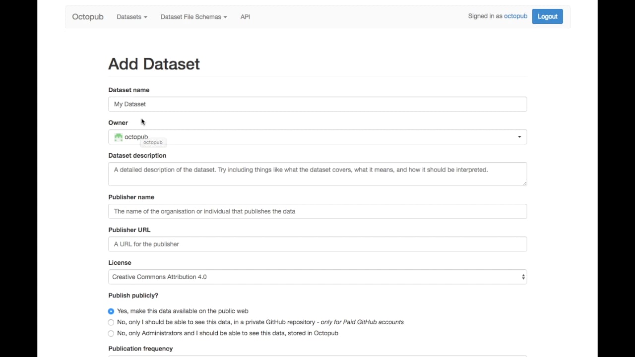635x357 pixels.
Task: Choose the private GitHub repository radio option
Action: 111,322
